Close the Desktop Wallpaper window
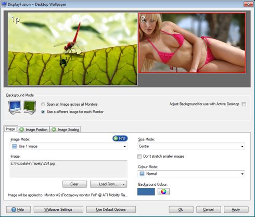Image resolution: width=255 pixels, height=217 pixels. tap(248, 4)
